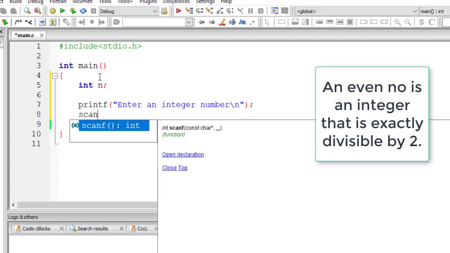Image resolution: width=450 pixels, height=253 pixels.
Task: Open the Plugins menu
Action: [148, 2]
